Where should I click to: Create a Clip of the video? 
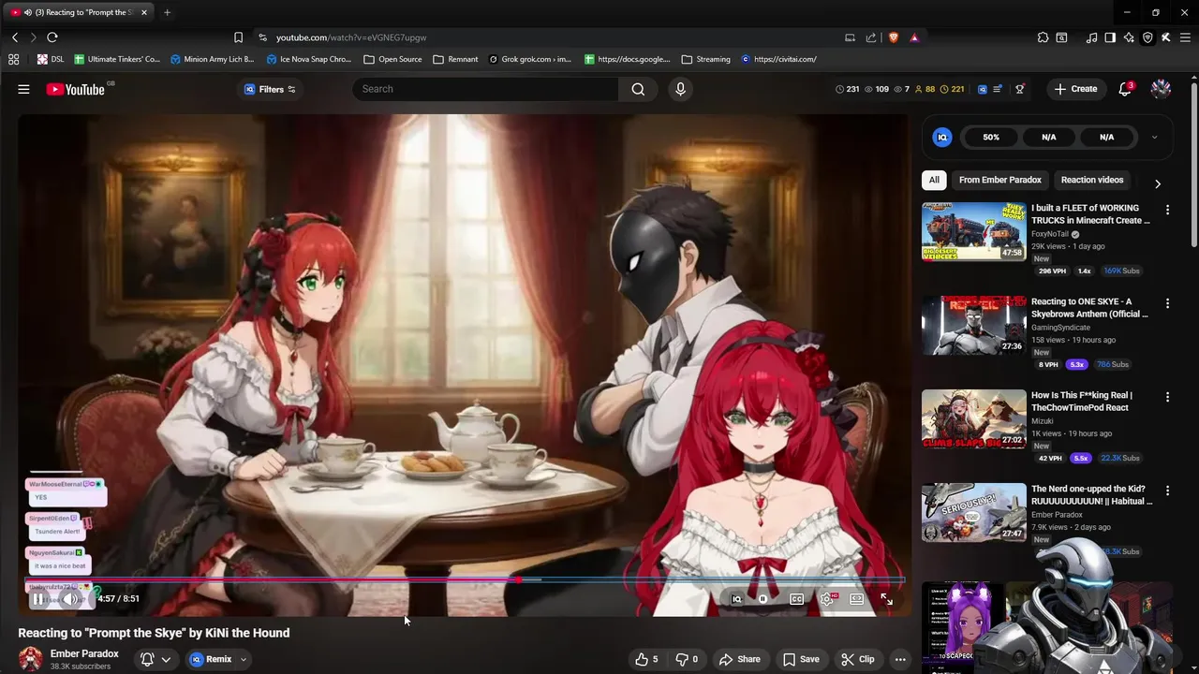click(x=858, y=659)
